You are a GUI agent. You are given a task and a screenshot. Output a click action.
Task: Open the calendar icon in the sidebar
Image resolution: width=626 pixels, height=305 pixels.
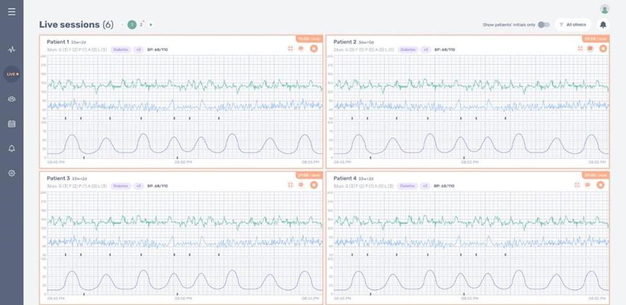click(12, 124)
